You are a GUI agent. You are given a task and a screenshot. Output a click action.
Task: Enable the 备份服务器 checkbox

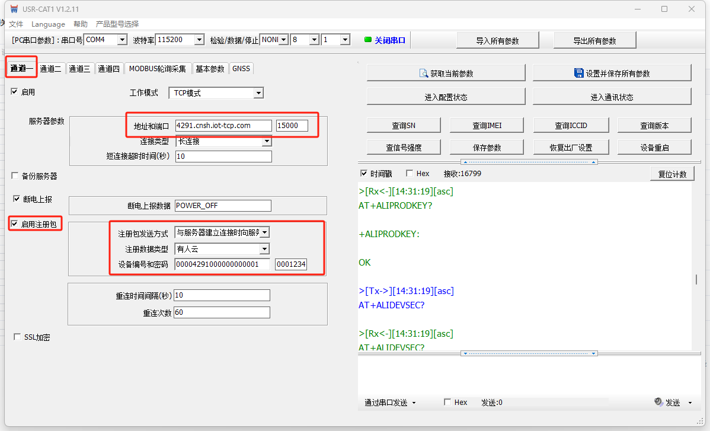pyautogui.click(x=15, y=175)
